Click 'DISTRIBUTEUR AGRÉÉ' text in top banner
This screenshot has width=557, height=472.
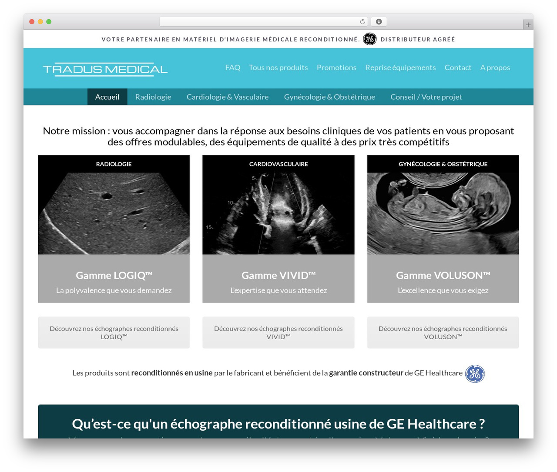tap(418, 39)
